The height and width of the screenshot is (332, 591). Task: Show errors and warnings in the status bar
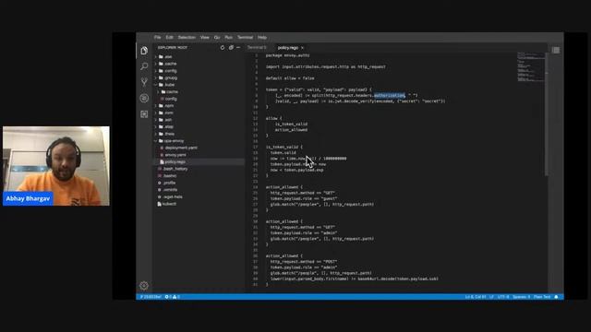[173, 297]
